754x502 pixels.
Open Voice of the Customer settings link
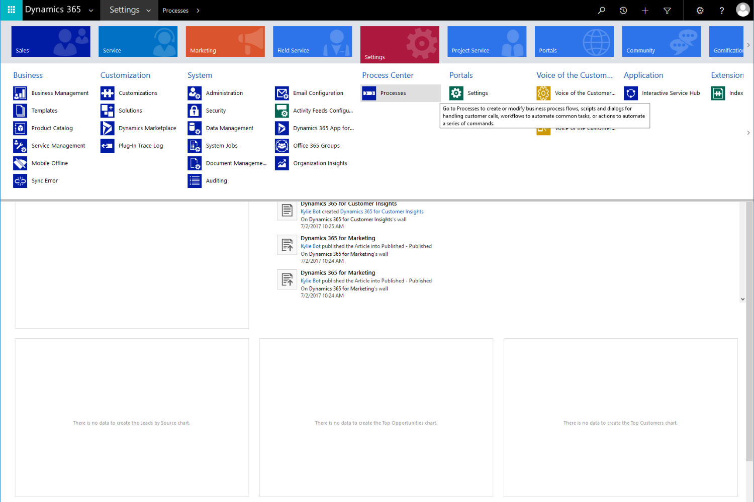585,93
